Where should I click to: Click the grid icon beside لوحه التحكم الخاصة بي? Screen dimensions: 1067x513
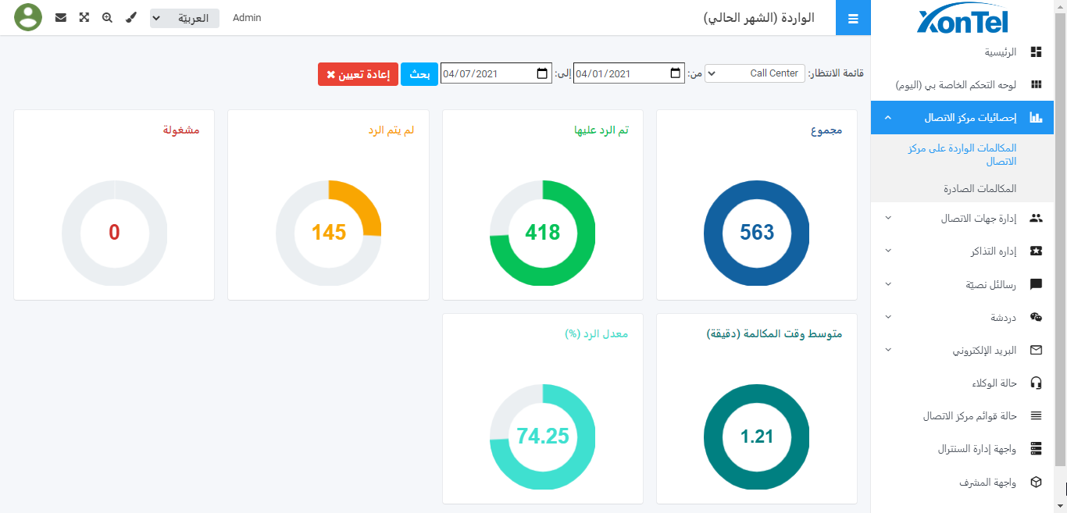coord(1037,84)
